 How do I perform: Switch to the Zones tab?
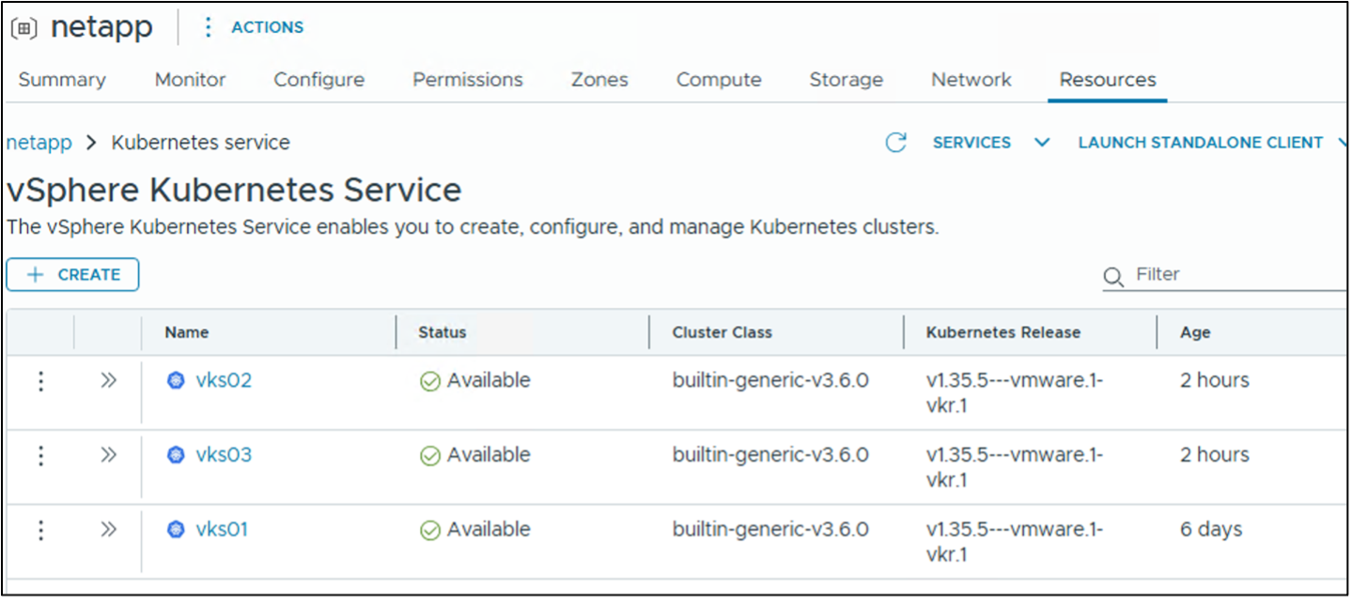point(599,80)
